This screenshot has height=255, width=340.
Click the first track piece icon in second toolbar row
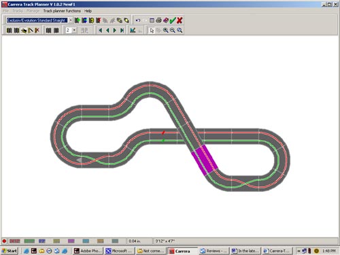[9, 30]
